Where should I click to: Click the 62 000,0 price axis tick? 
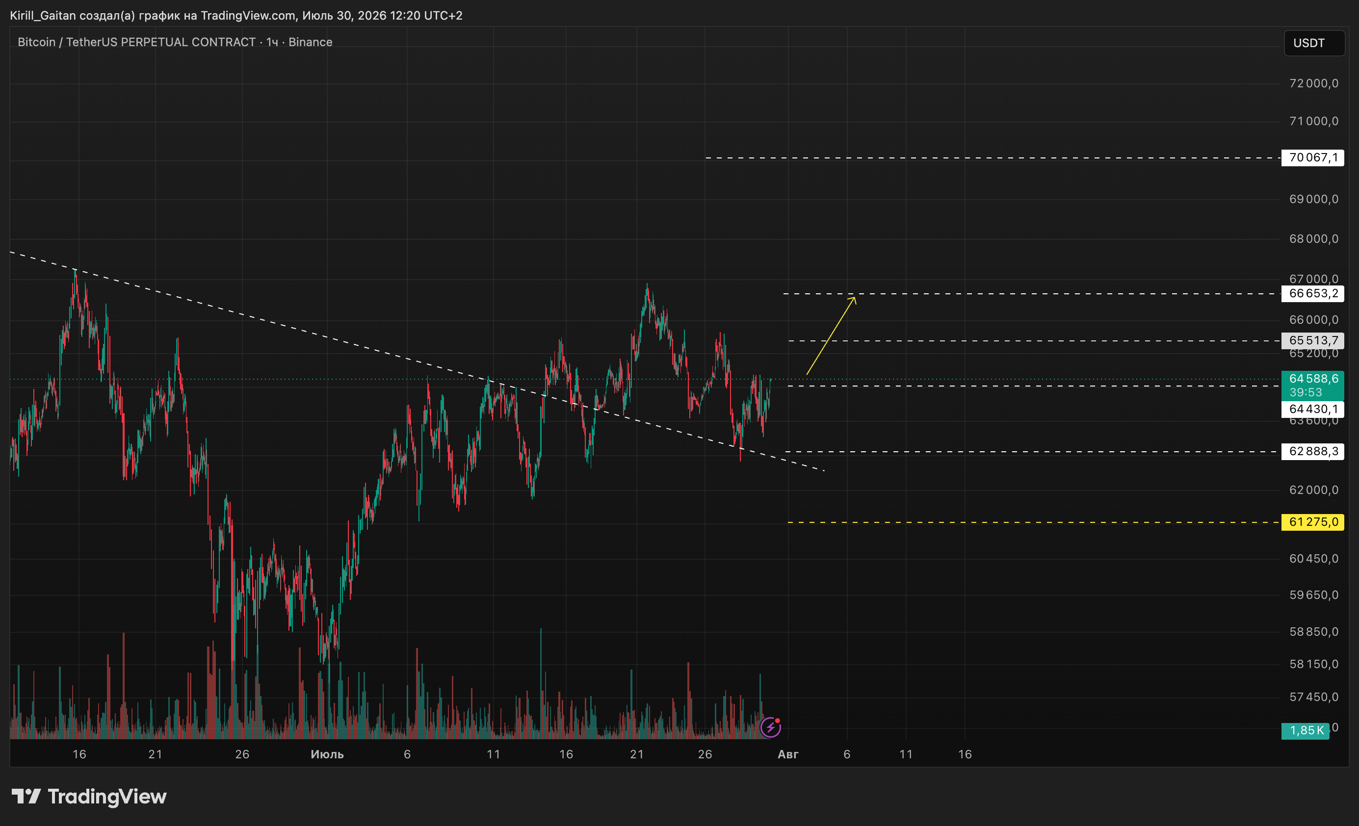pos(1313,490)
